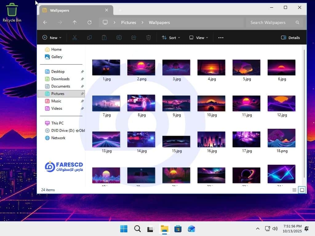This screenshot has height=236, width=315.
Task: Open the View dropdown options
Action: coord(199,38)
